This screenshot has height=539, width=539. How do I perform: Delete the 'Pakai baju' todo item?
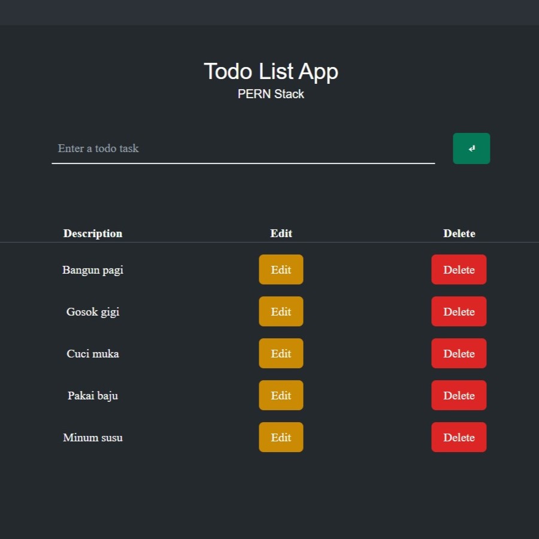(459, 395)
